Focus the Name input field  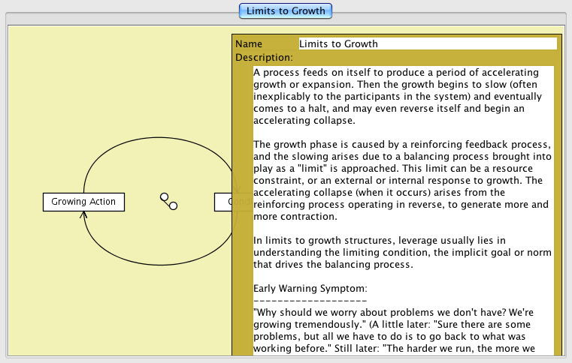pos(427,43)
